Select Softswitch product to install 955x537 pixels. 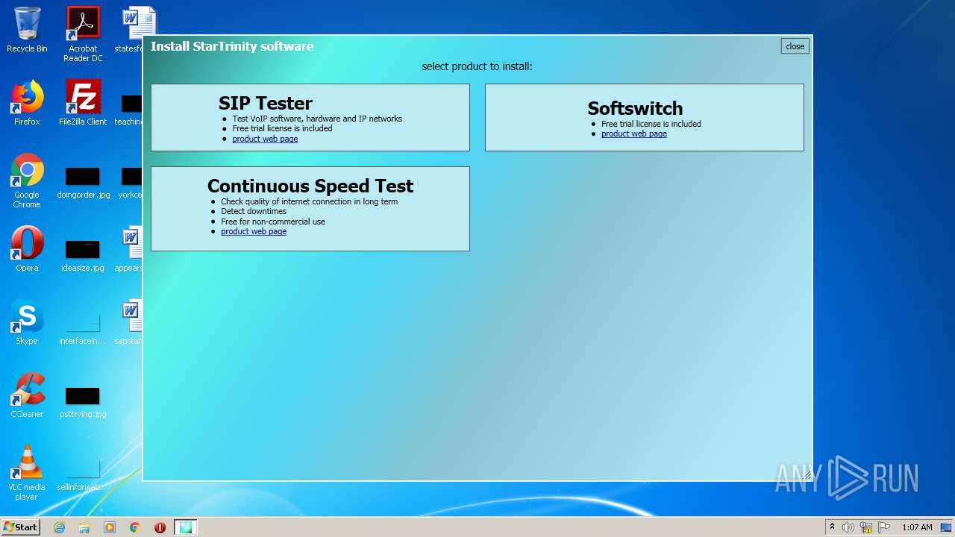[645, 117]
